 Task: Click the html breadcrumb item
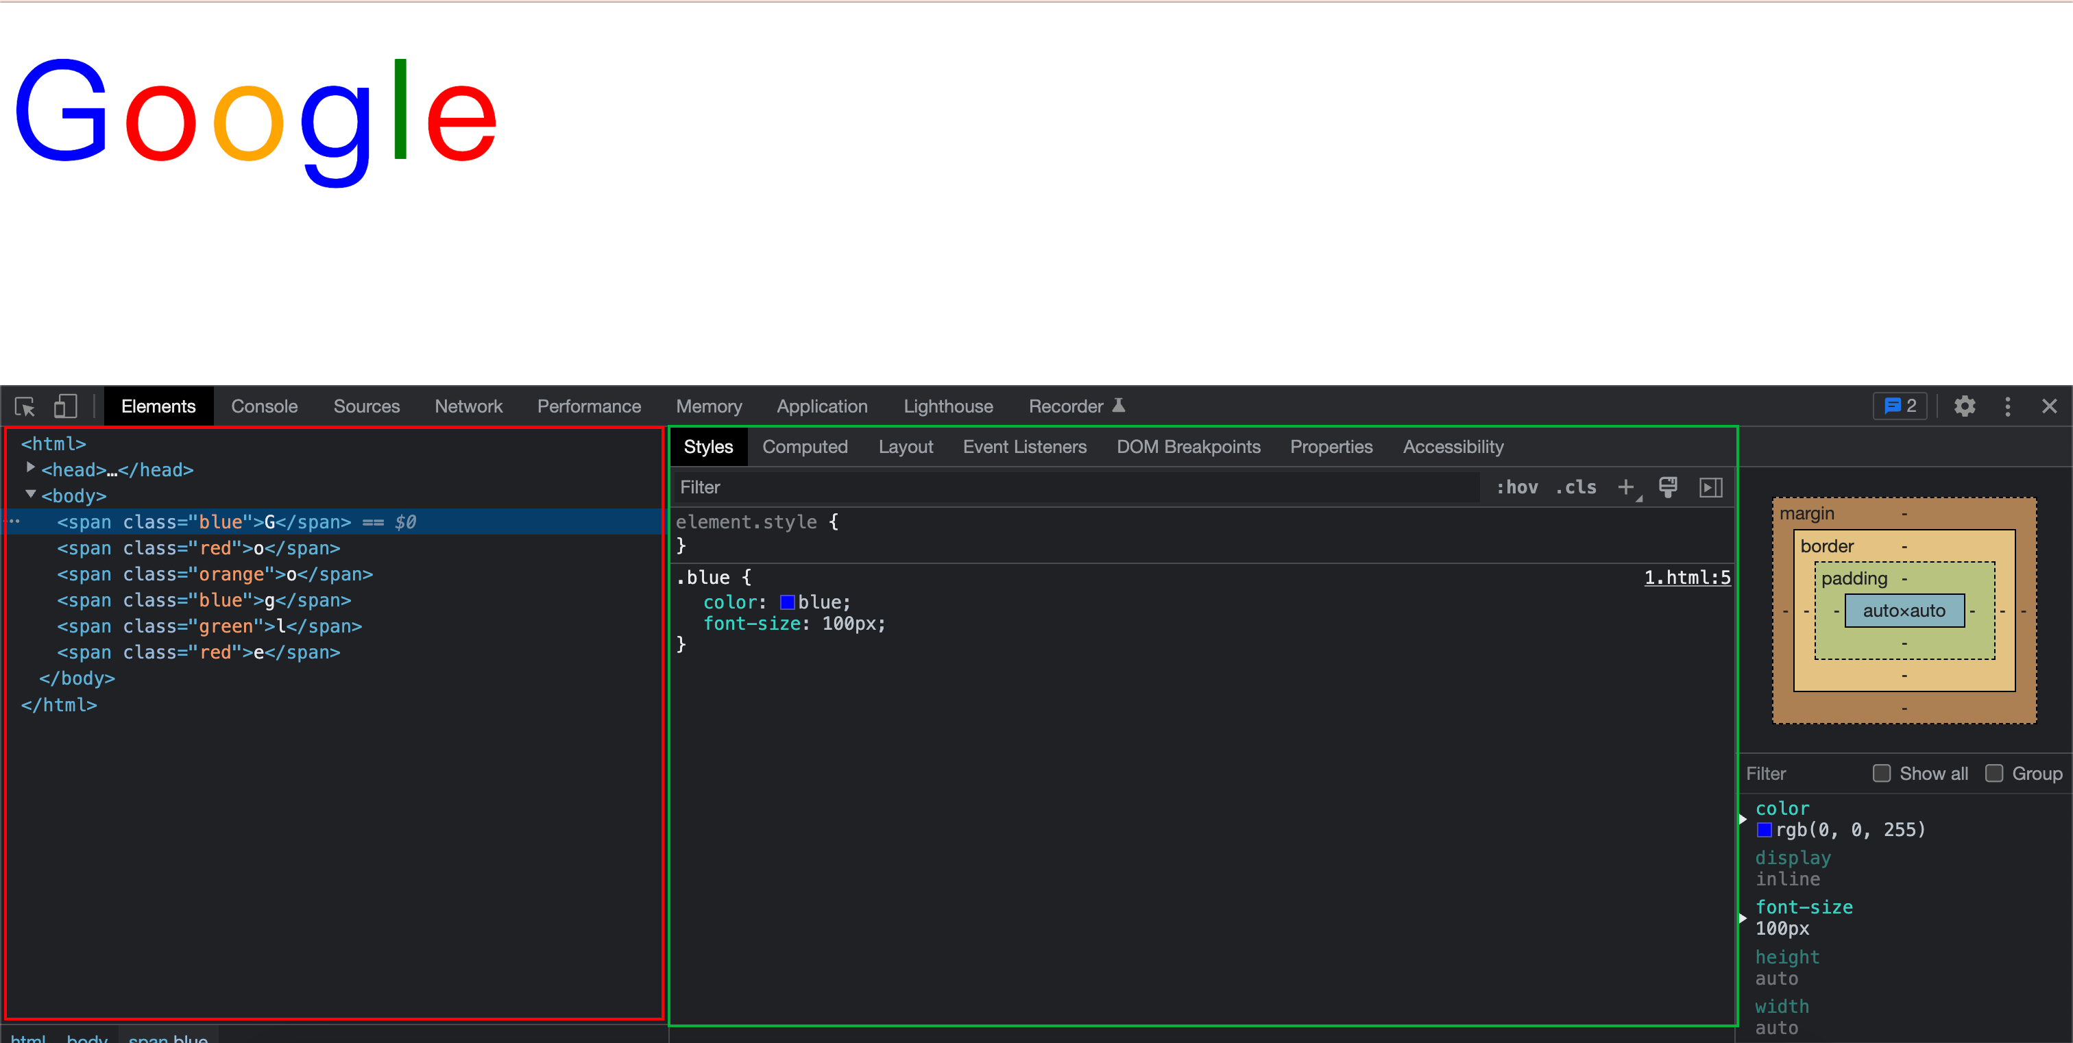click(28, 1037)
